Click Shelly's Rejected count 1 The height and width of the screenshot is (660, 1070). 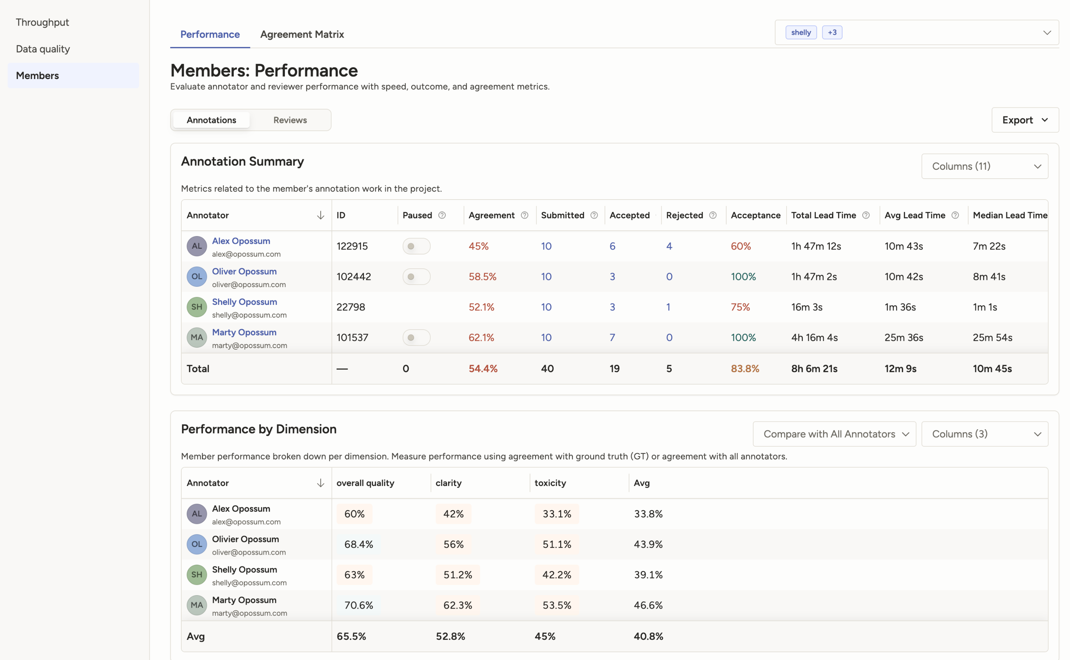pyautogui.click(x=668, y=307)
